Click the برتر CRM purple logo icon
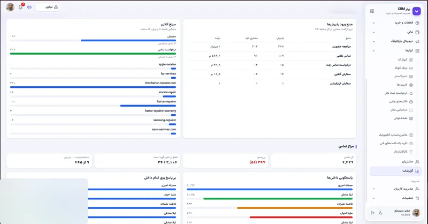428x224 pixels. pyautogui.click(x=417, y=11)
